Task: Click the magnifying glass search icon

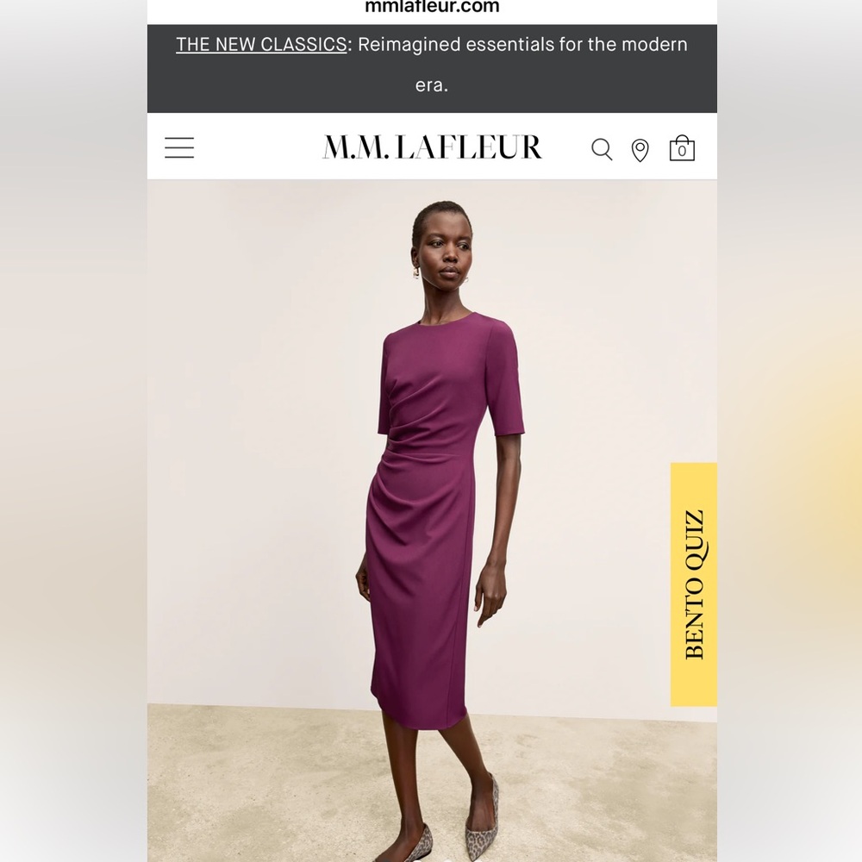Action: point(602,149)
